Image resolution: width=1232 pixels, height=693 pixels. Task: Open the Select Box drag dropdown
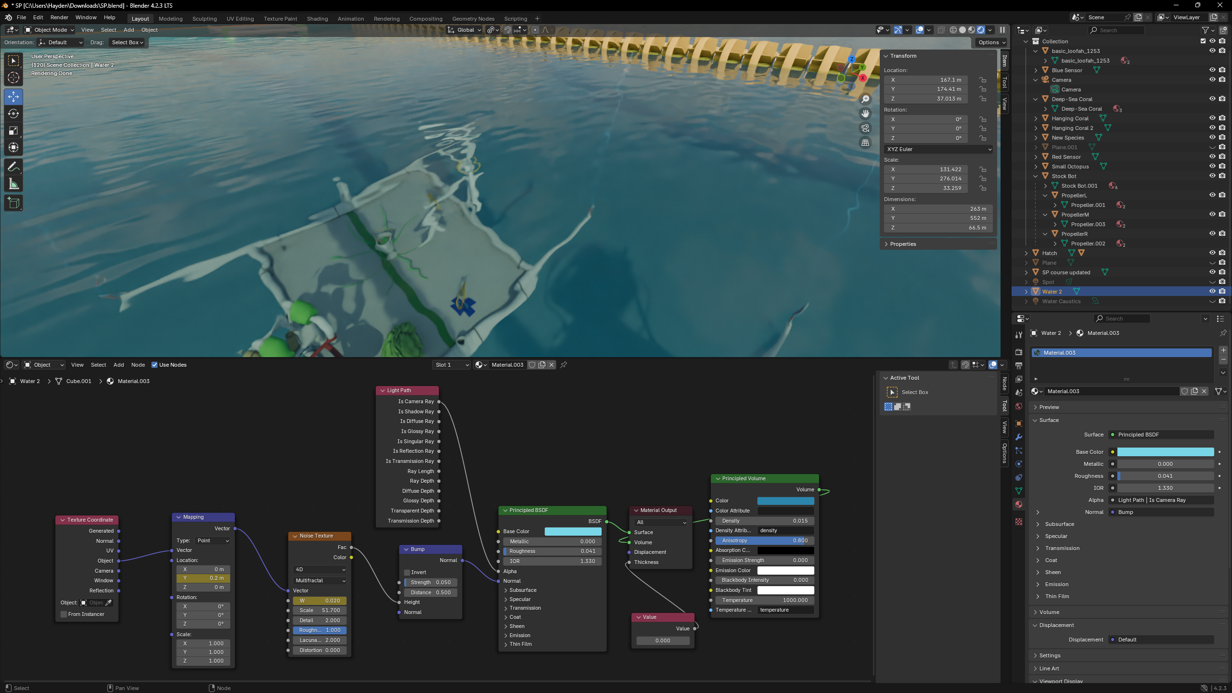pos(127,42)
